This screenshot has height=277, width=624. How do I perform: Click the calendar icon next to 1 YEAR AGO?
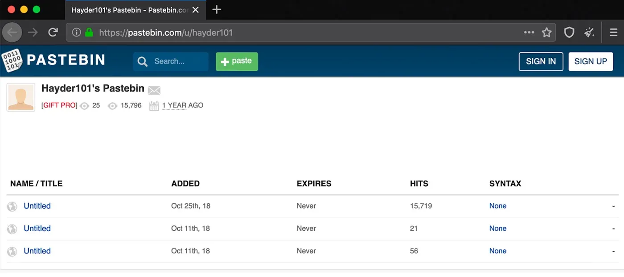(x=154, y=105)
